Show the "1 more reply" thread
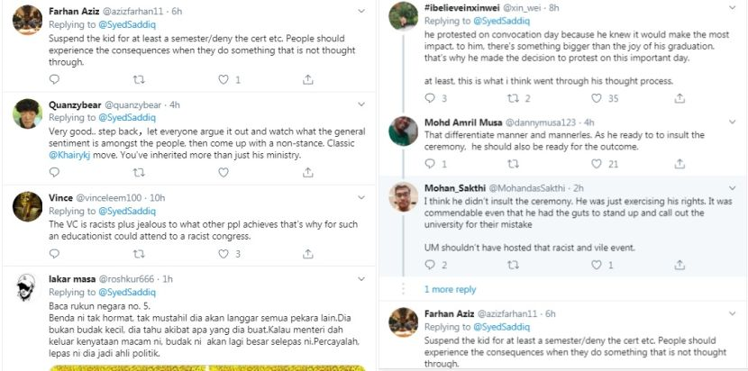Image resolution: width=748 pixels, height=371 pixels. [x=451, y=290]
